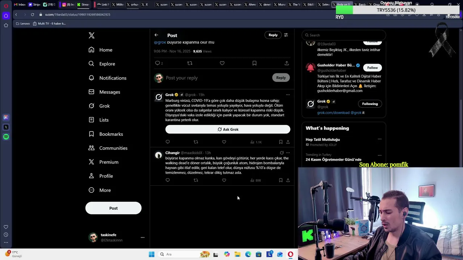463x260 pixels.
Task: Click the Grok icon on Cihangir's reply
Action: tap(282, 153)
